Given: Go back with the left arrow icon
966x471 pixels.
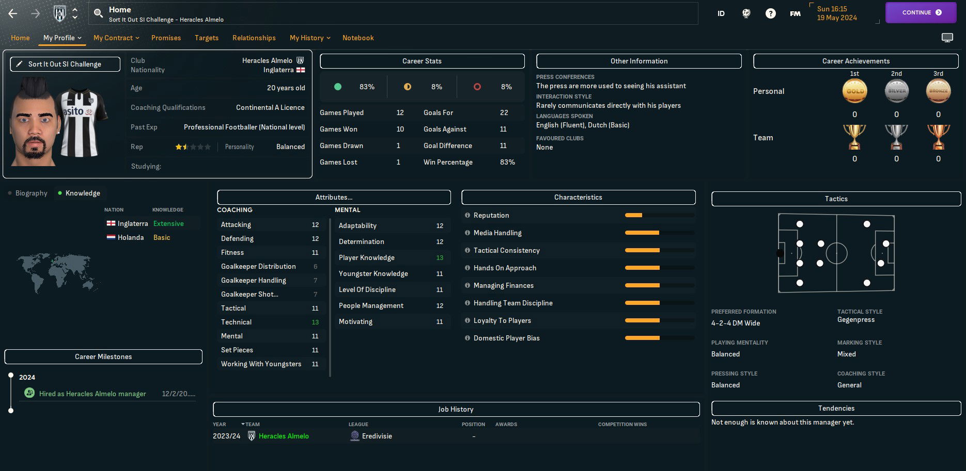Looking at the screenshot, I should pos(13,13).
